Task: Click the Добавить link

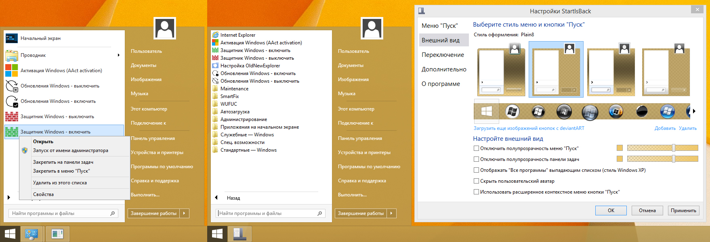Action: pyautogui.click(x=665, y=128)
